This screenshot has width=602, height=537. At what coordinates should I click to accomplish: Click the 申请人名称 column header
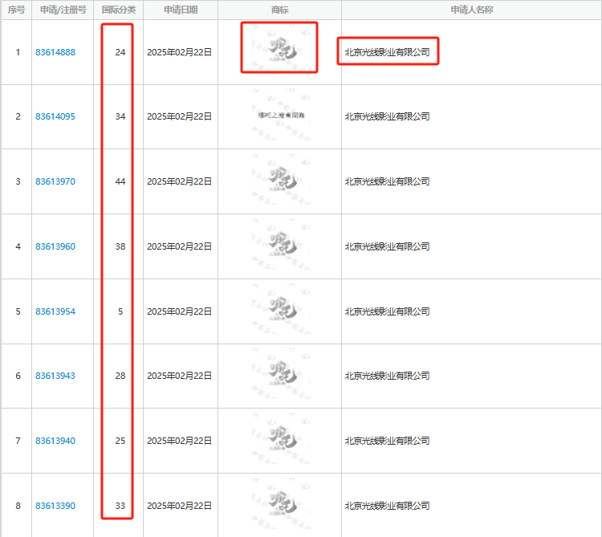471,10
